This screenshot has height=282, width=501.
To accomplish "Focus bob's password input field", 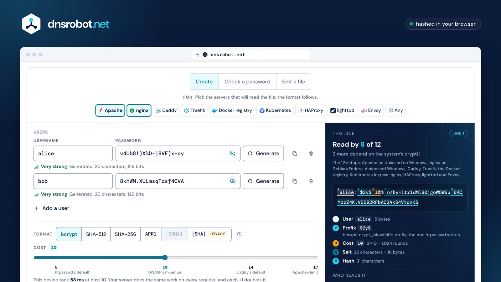I will [x=178, y=181].
